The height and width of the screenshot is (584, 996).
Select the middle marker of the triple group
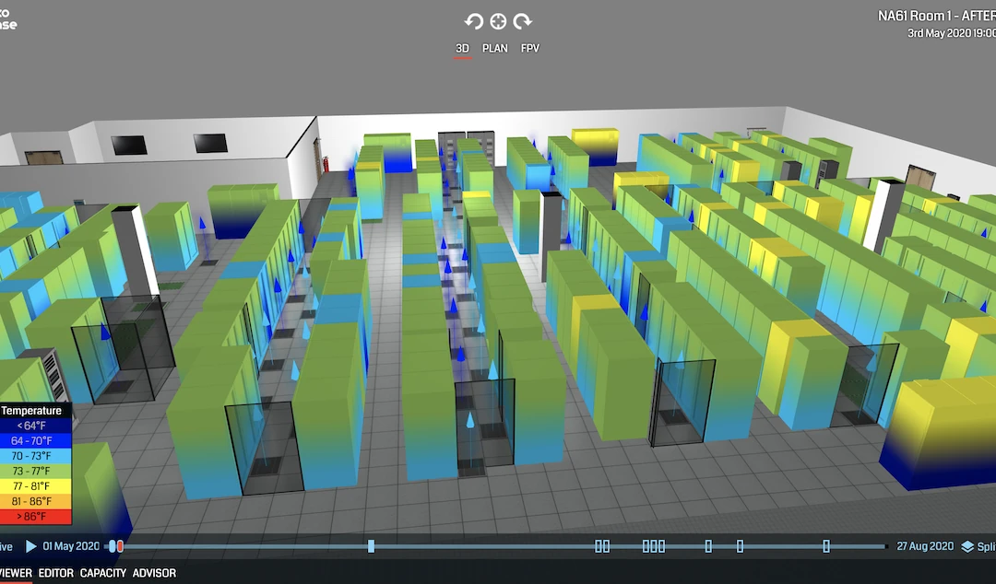pos(654,546)
